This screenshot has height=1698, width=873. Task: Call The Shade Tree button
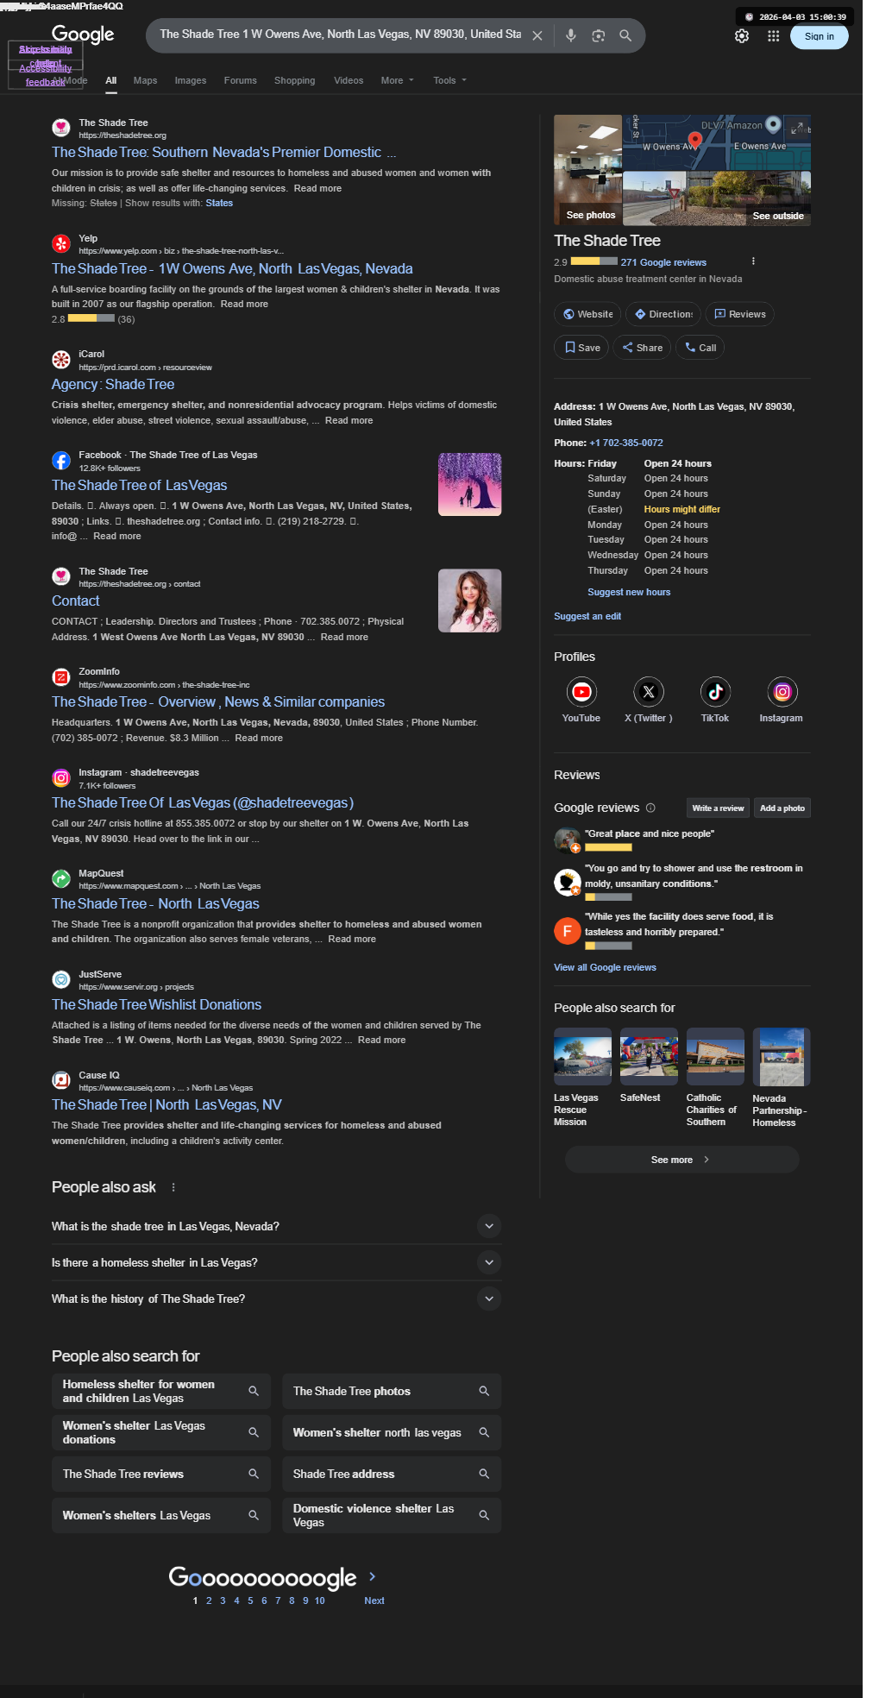[x=700, y=348]
